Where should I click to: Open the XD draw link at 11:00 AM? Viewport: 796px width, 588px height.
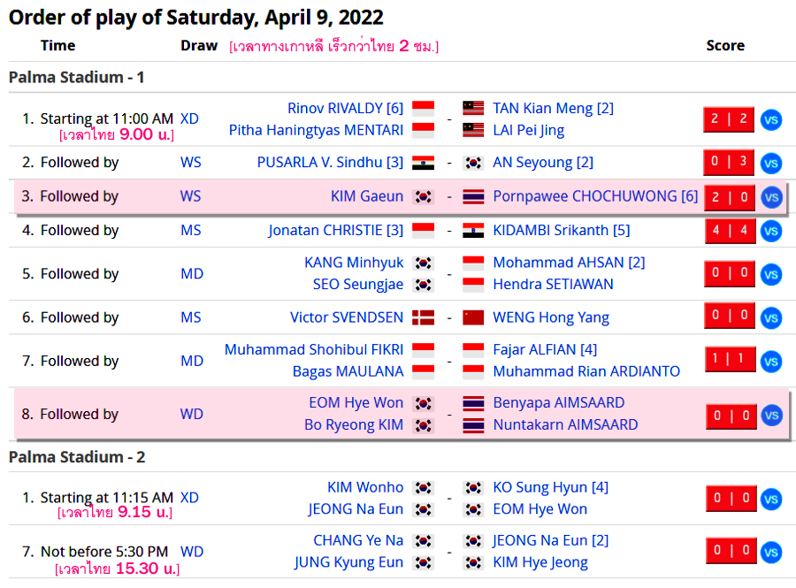click(189, 118)
